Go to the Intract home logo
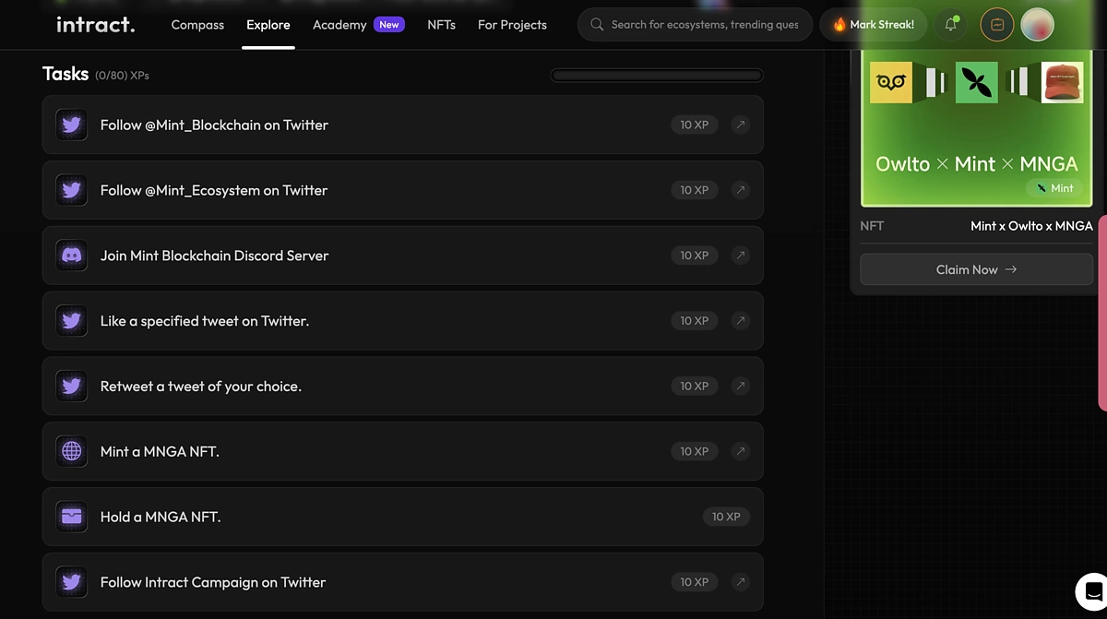 96,25
